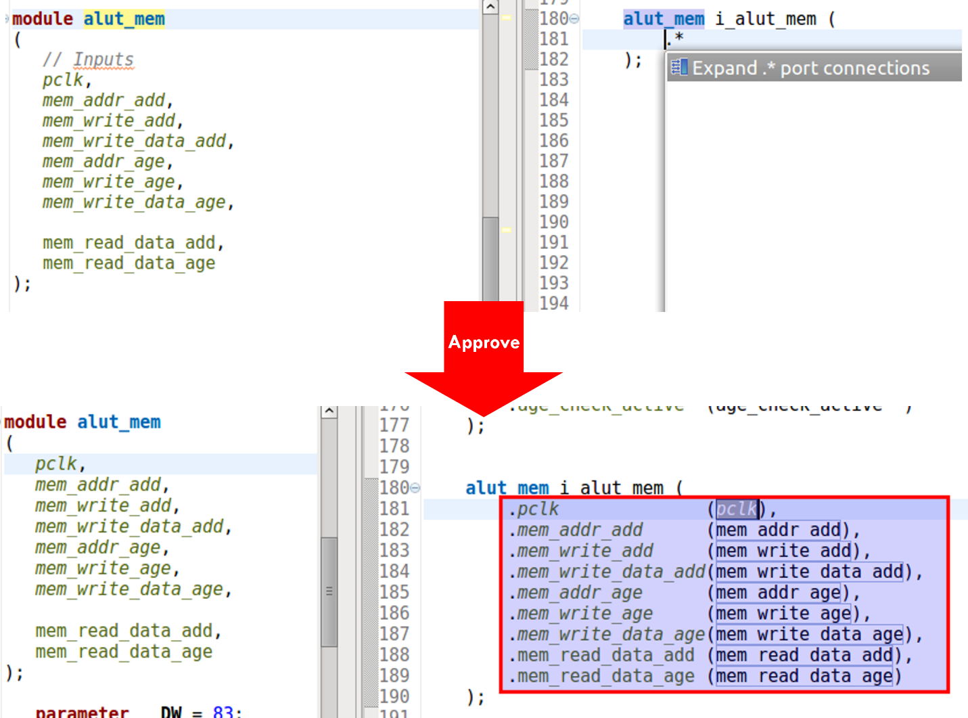Click alut_mem module name in upper-left editor
Screen dimensions: 968x718
coord(124,19)
